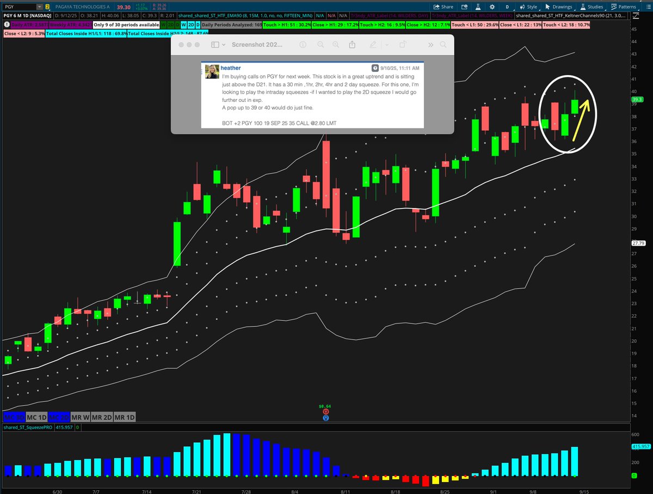Click the pencil icon left of Drawings
This screenshot has width=653, height=494.
tap(549, 7)
